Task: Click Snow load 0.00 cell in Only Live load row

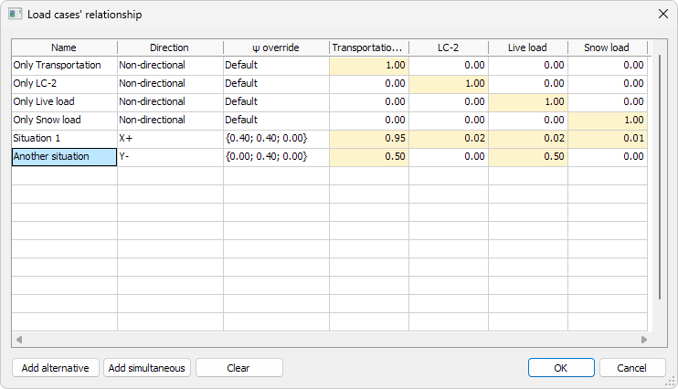Action: [x=607, y=101]
